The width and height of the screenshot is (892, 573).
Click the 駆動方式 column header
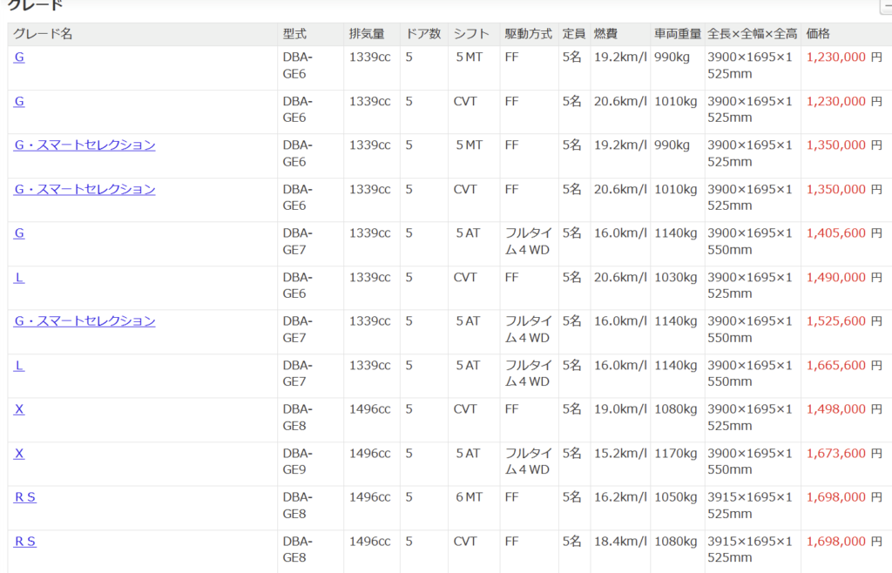click(528, 34)
